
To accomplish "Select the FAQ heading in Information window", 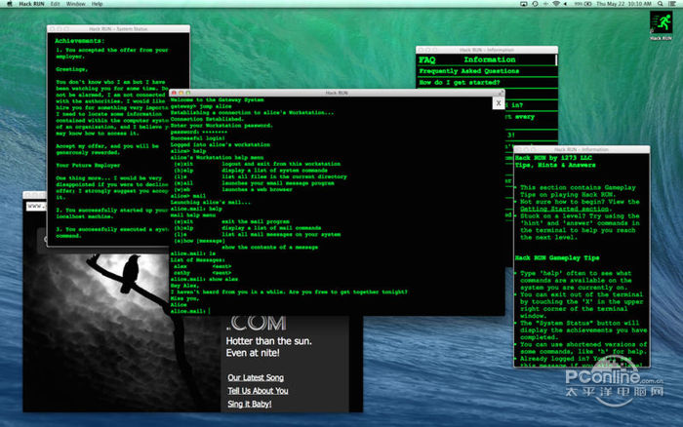I will click(x=427, y=59).
